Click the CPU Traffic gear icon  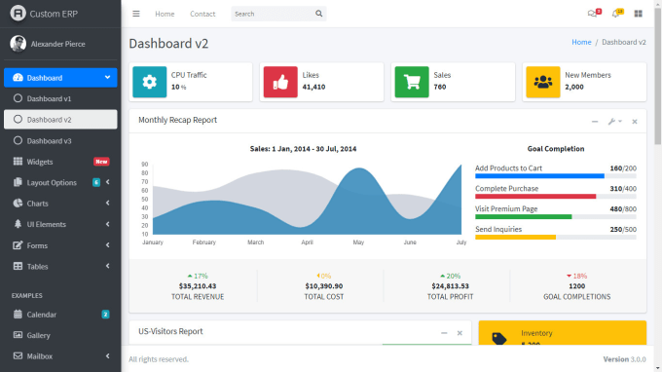(x=150, y=82)
